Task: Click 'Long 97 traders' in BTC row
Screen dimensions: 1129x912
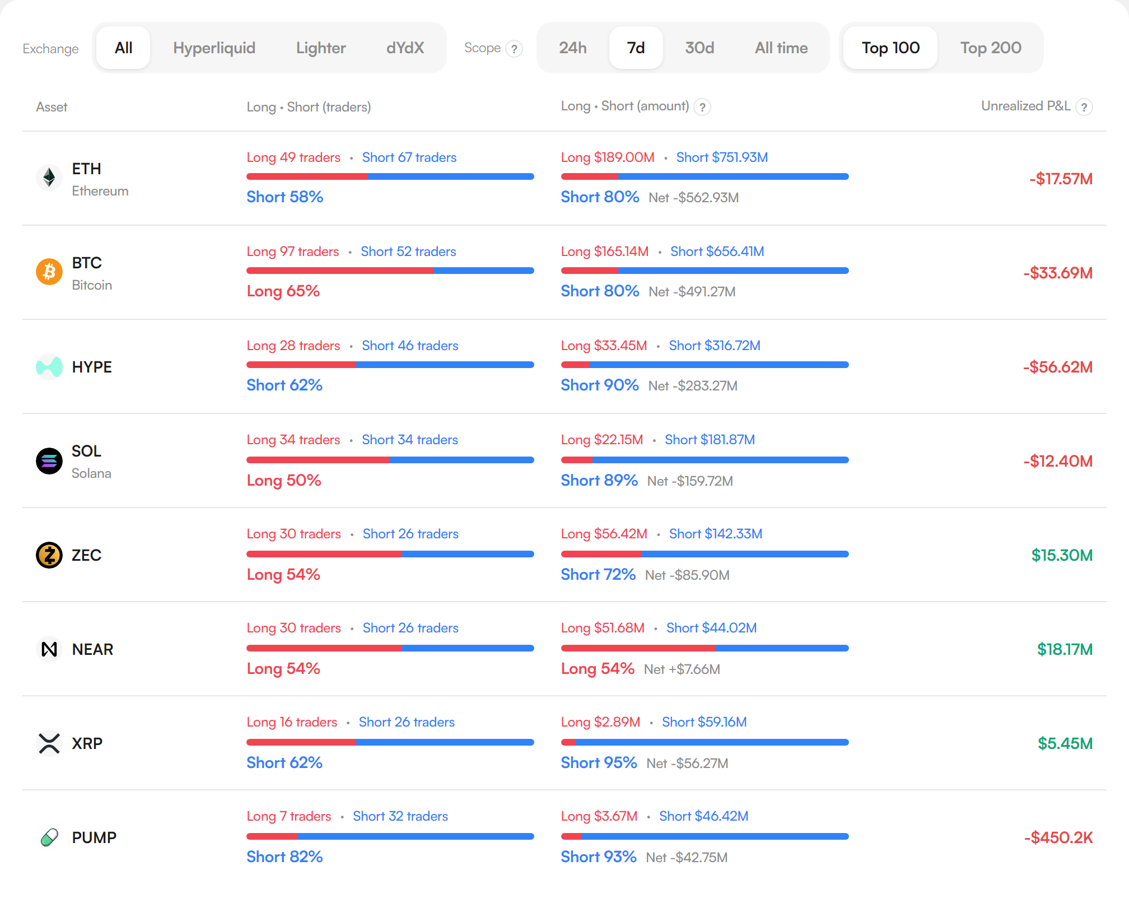Action: [293, 252]
